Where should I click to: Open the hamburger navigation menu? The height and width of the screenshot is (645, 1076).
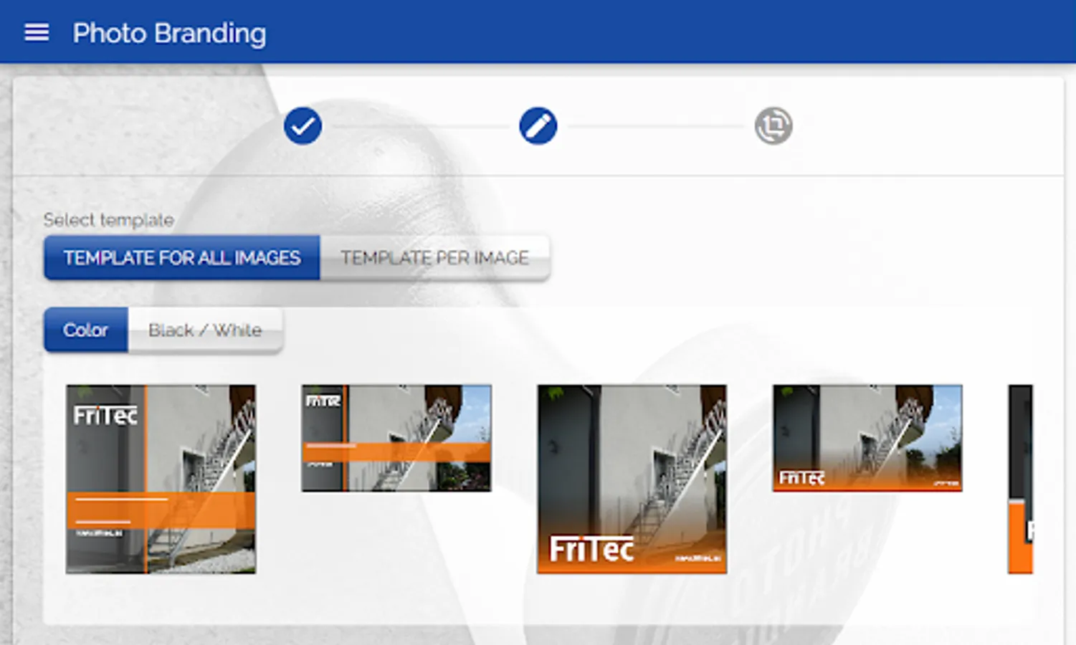37,32
